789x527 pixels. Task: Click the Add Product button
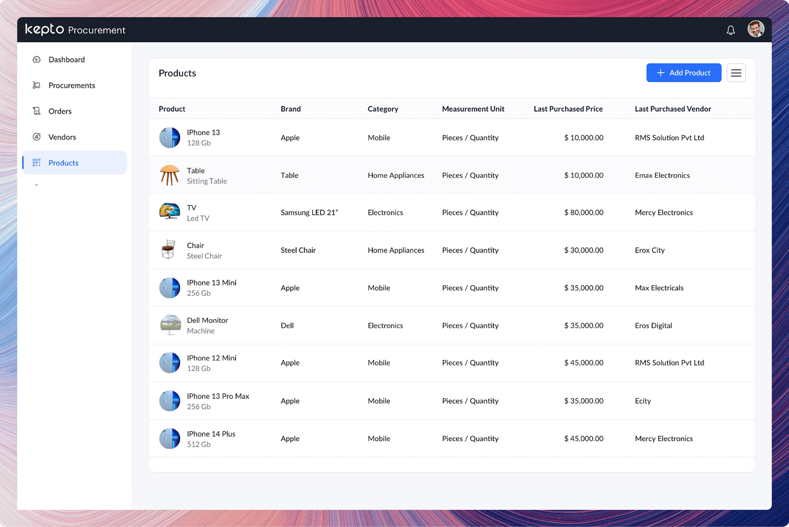tap(683, 73)
